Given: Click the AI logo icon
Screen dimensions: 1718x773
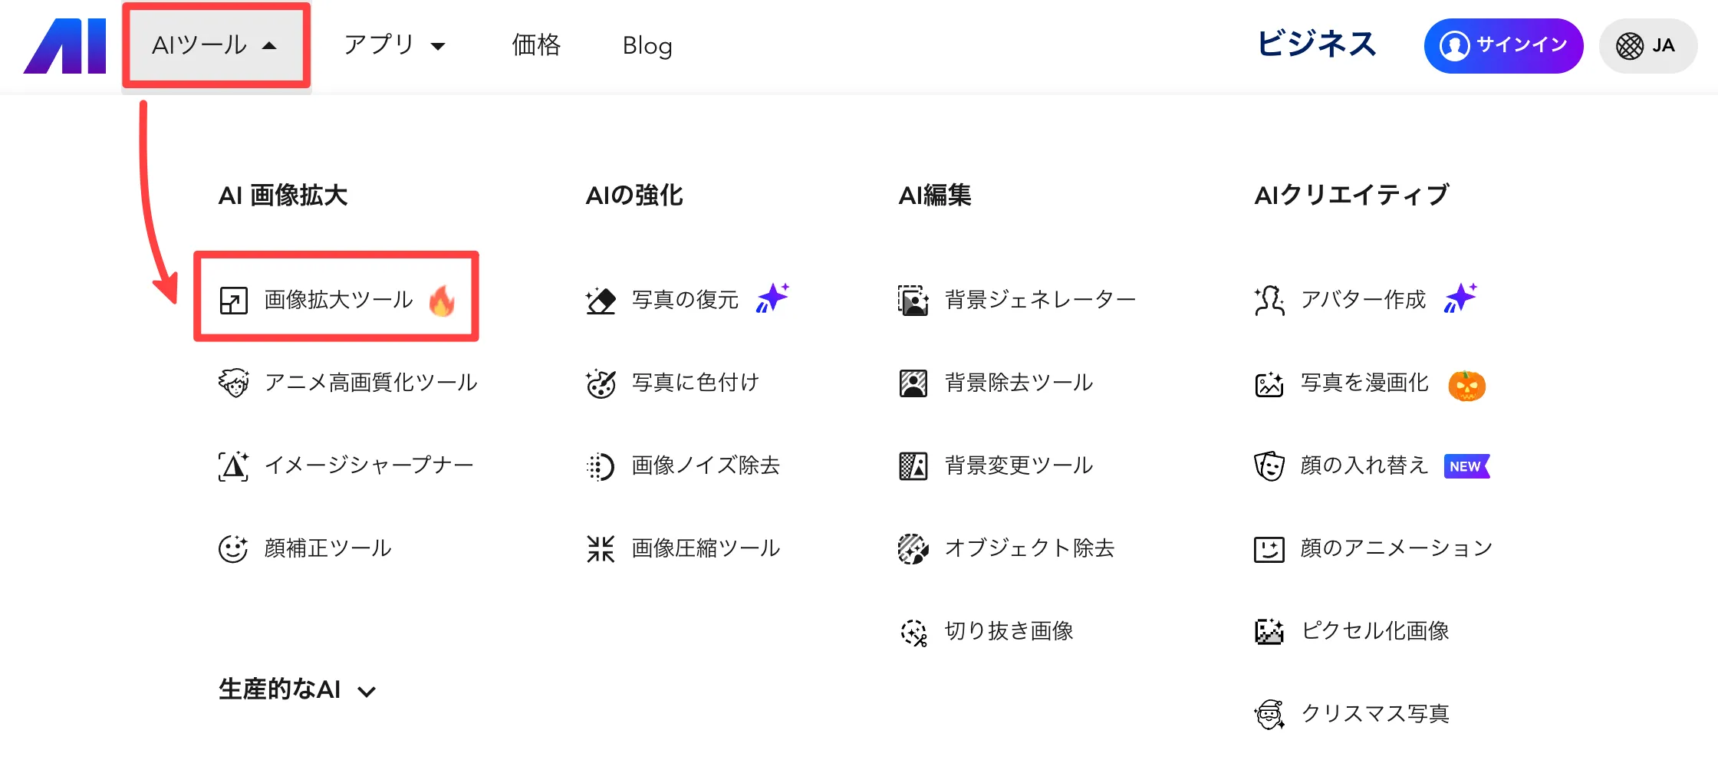Looking at the screenshot, I should (65, 46).
